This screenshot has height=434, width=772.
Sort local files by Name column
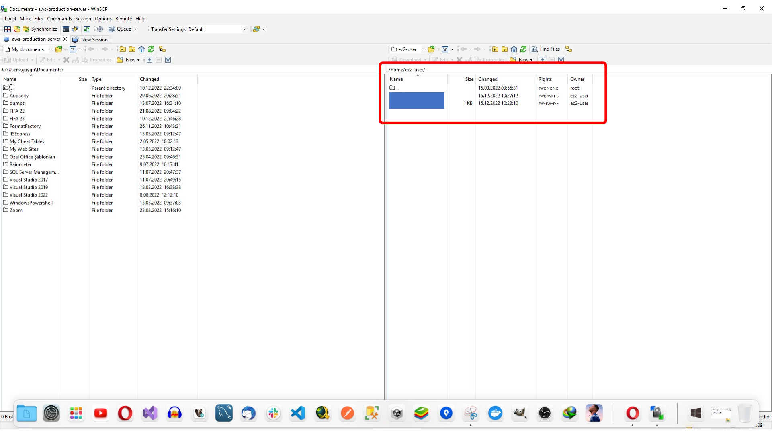point(31,79)
